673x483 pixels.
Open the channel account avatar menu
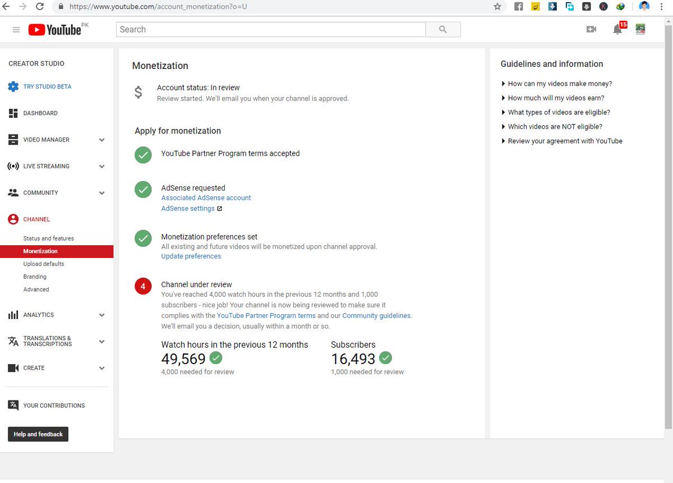640,29
